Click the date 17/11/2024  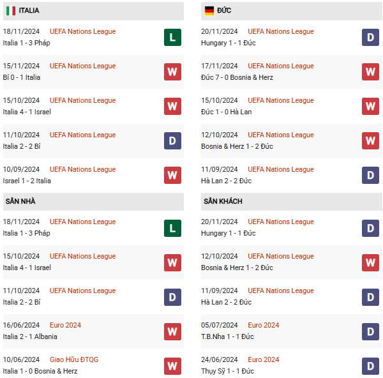(220, 66)
